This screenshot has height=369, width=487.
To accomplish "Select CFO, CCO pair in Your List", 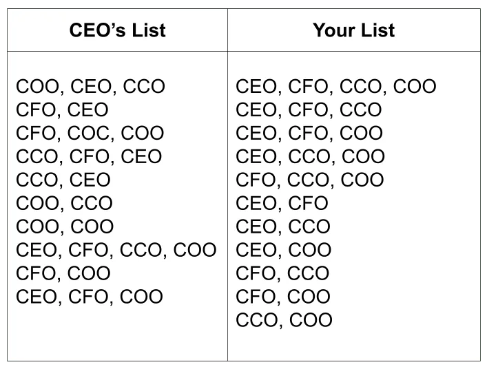I will pos(282,273).
